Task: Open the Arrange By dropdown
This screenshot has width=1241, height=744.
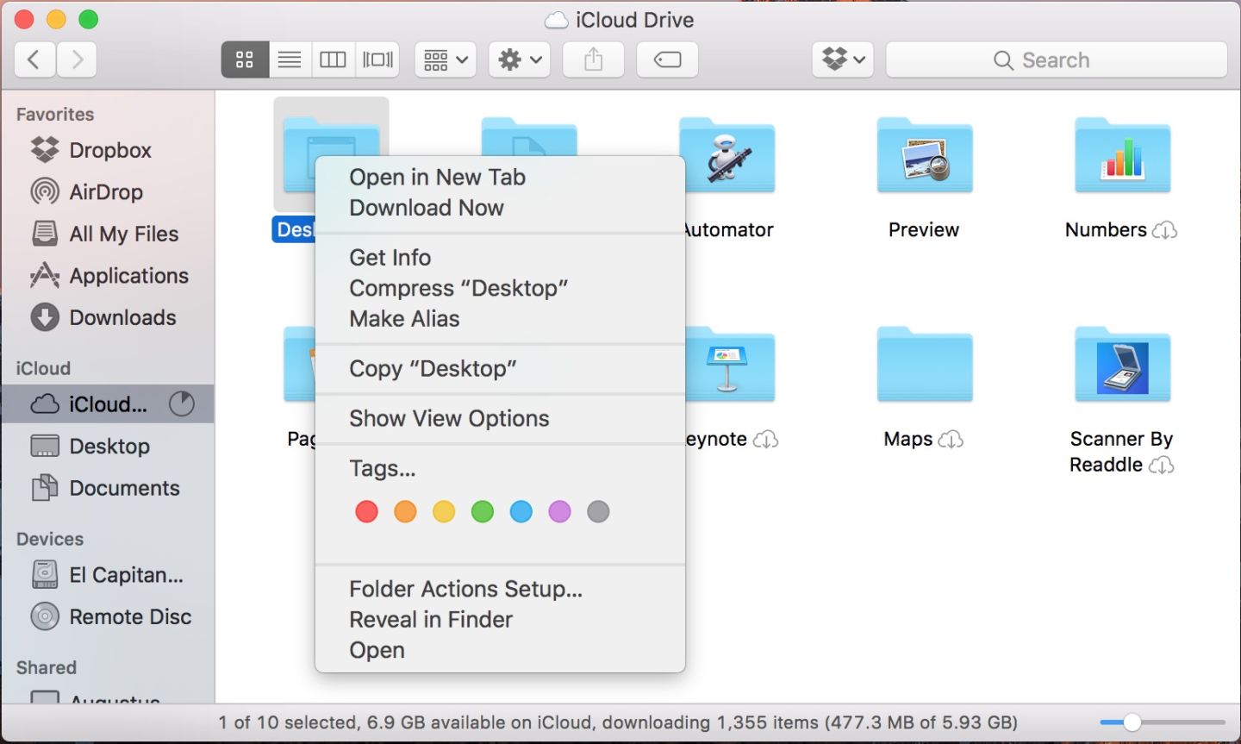Action: coord(445,59)
